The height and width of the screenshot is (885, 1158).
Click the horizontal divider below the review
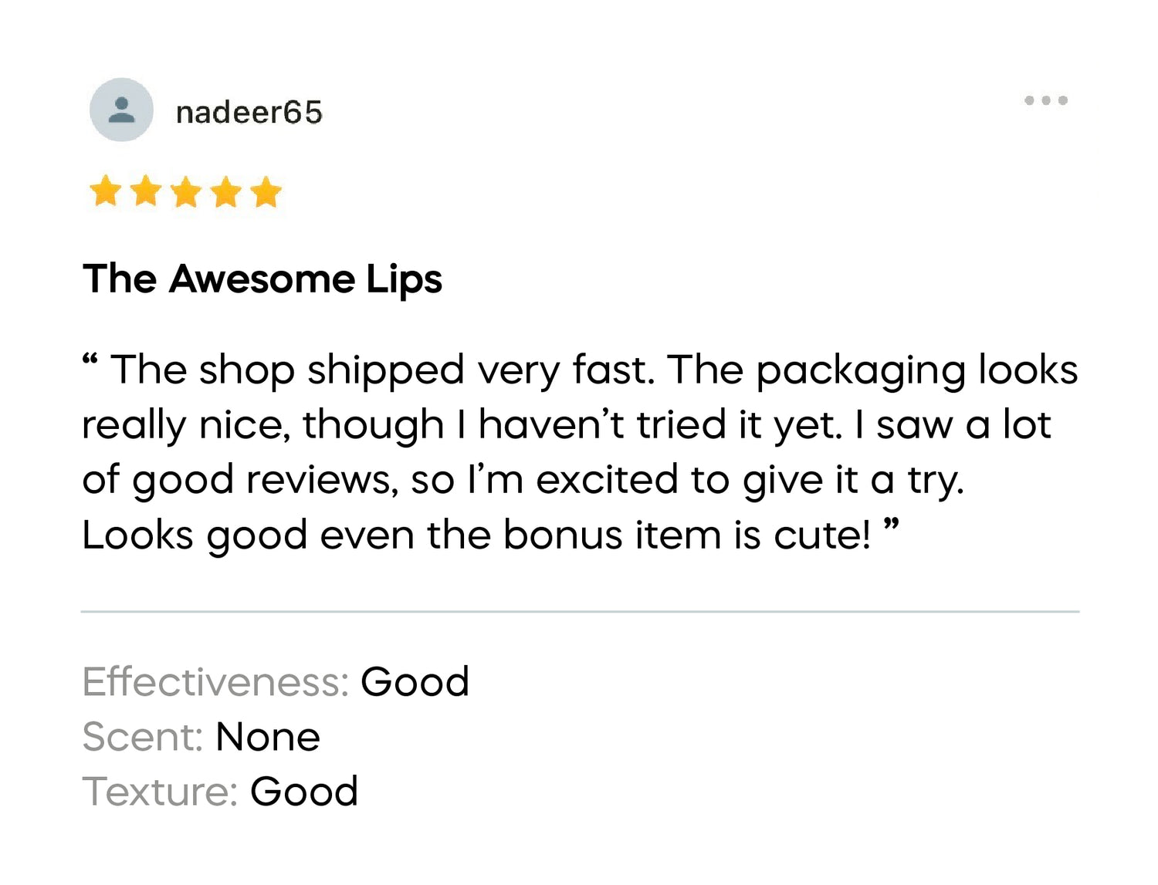(x=579, y=612)
